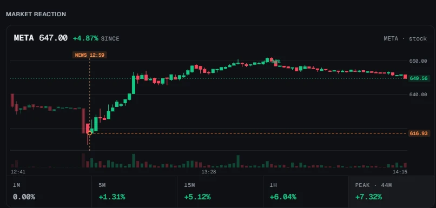Click the 616.93 news price tag

tap(419, 133)
